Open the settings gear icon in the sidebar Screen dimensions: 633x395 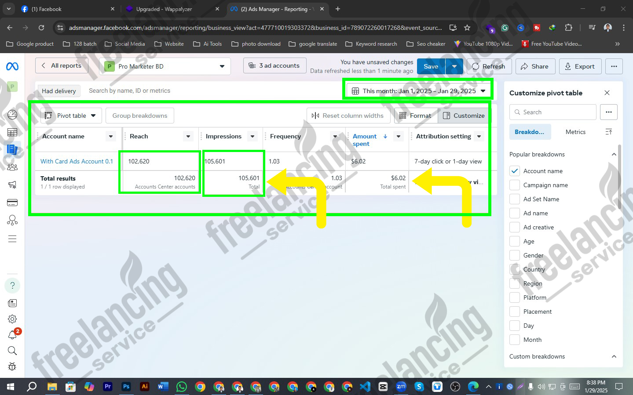coord(12,319)
